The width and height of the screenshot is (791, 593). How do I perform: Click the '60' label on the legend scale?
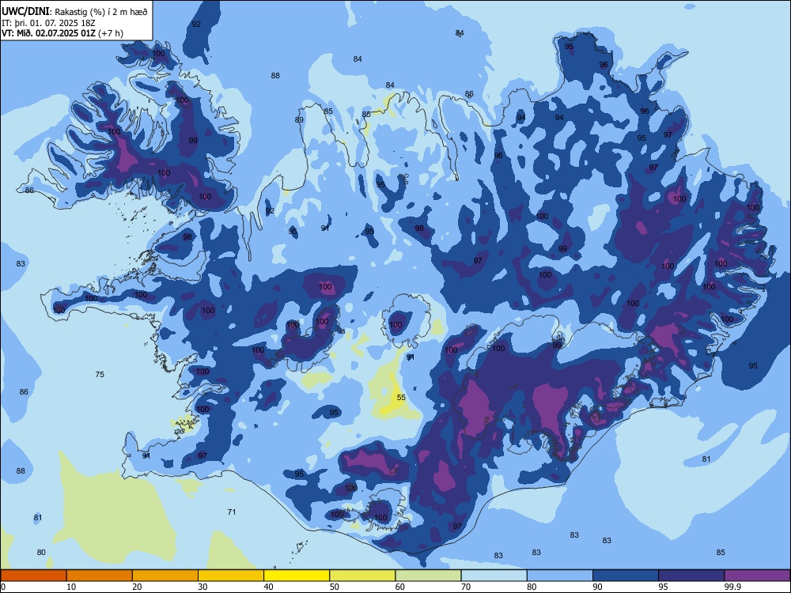point(400,587)
